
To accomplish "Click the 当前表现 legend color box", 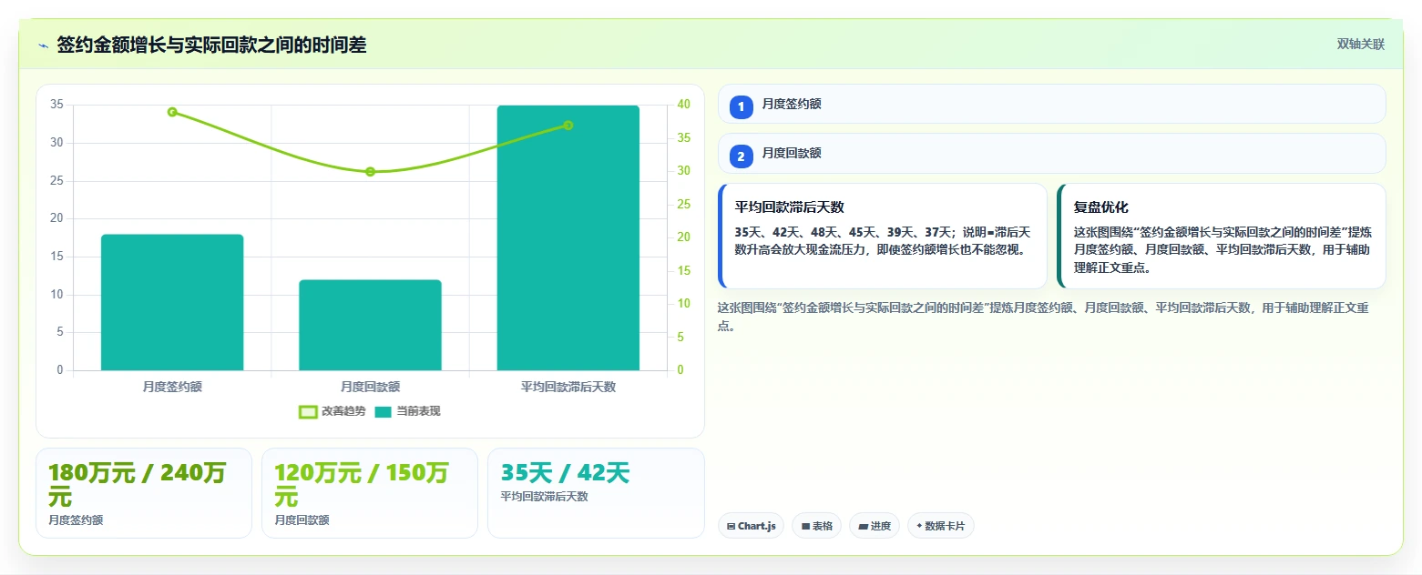I will [x=383, y=412].
